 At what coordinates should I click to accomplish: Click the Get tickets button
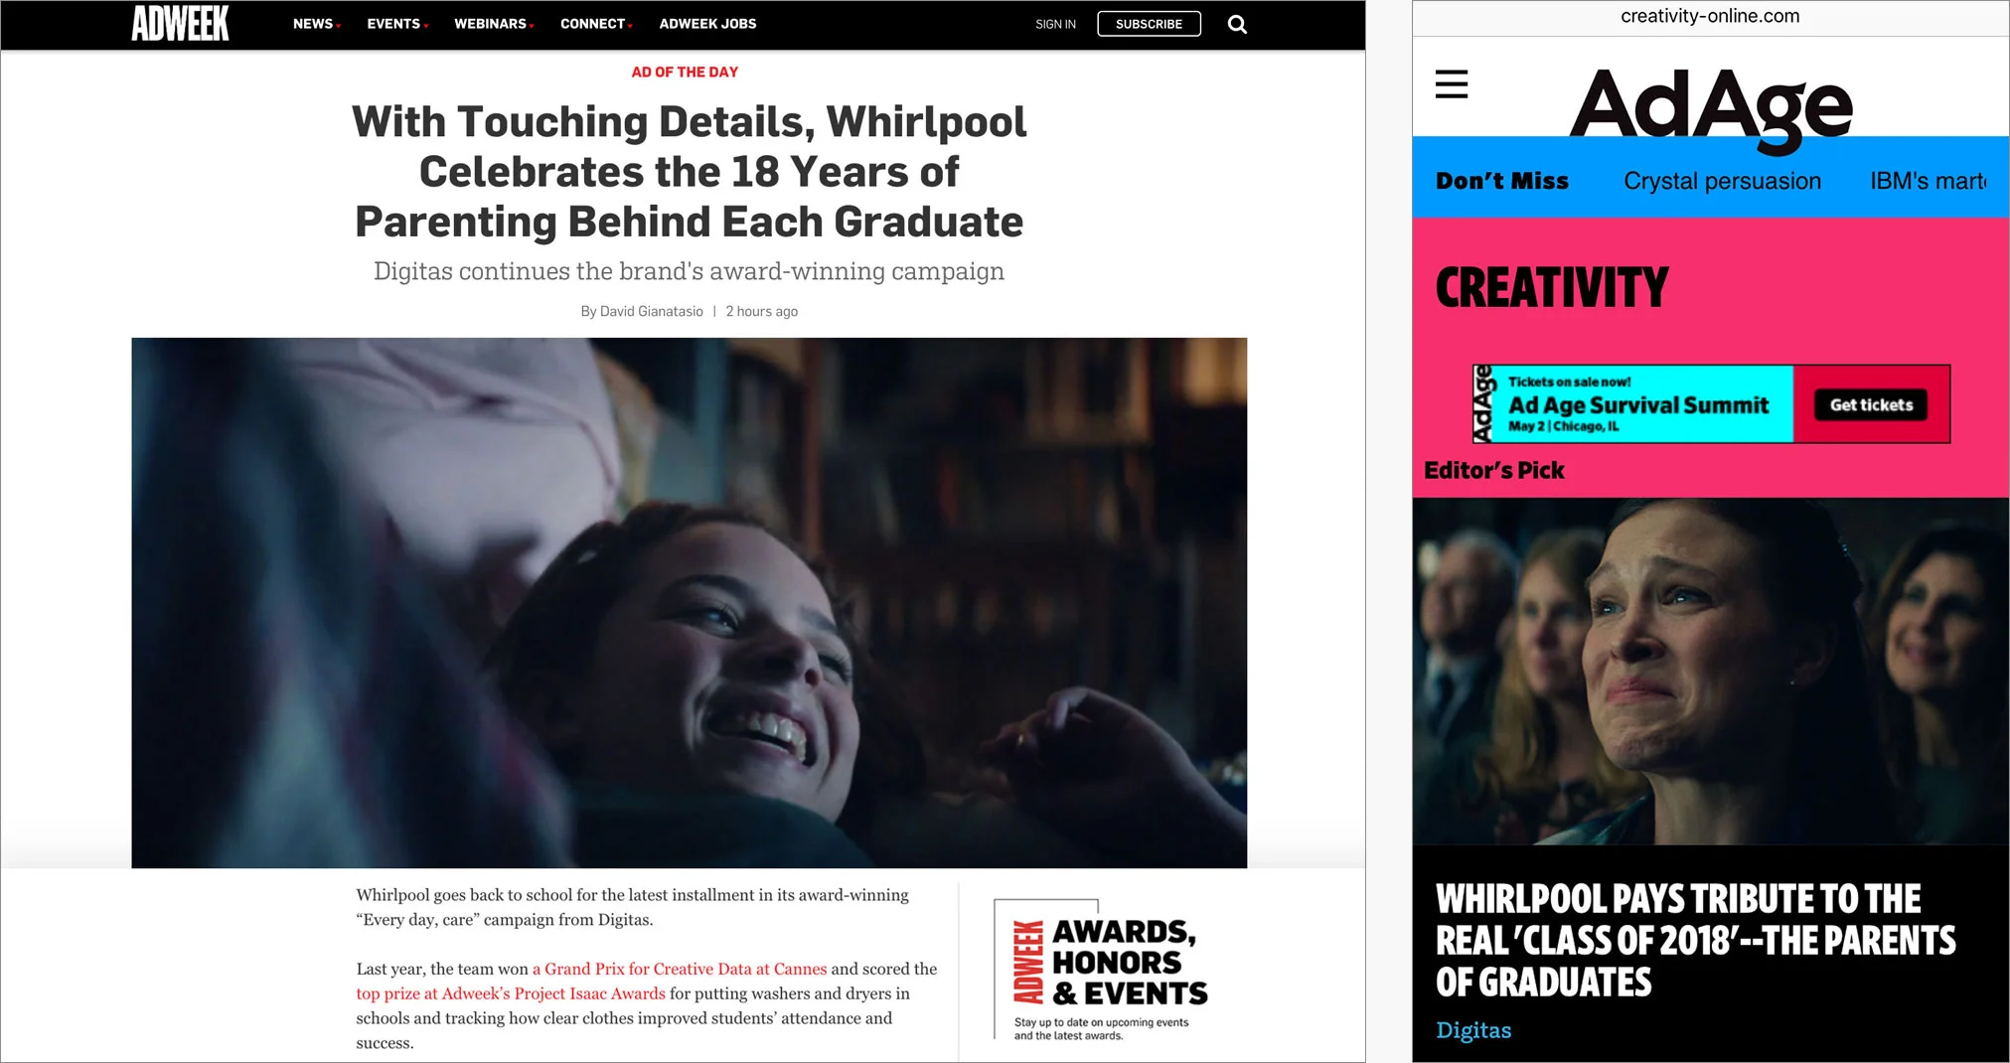1871,404
